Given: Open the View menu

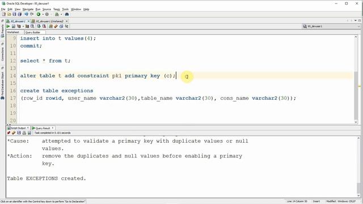Looking at the screenshot, I should point(18,9).
